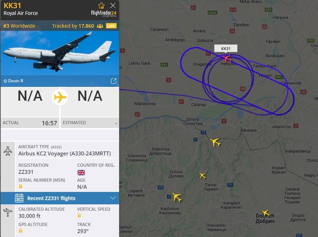Expand Recent ZZ331 flights section
The height and width of the screenshot is (237, 318).
click(x=113, y=198)
